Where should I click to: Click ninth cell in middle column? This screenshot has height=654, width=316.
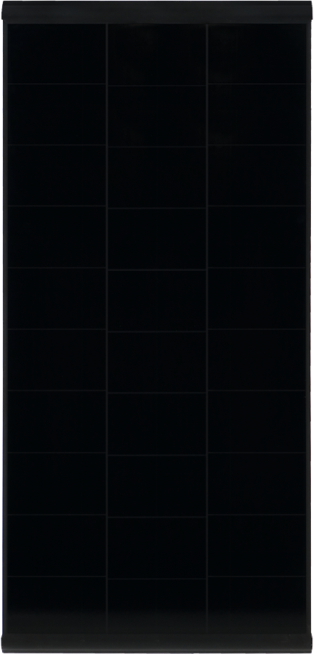click(x=157, y=547)
